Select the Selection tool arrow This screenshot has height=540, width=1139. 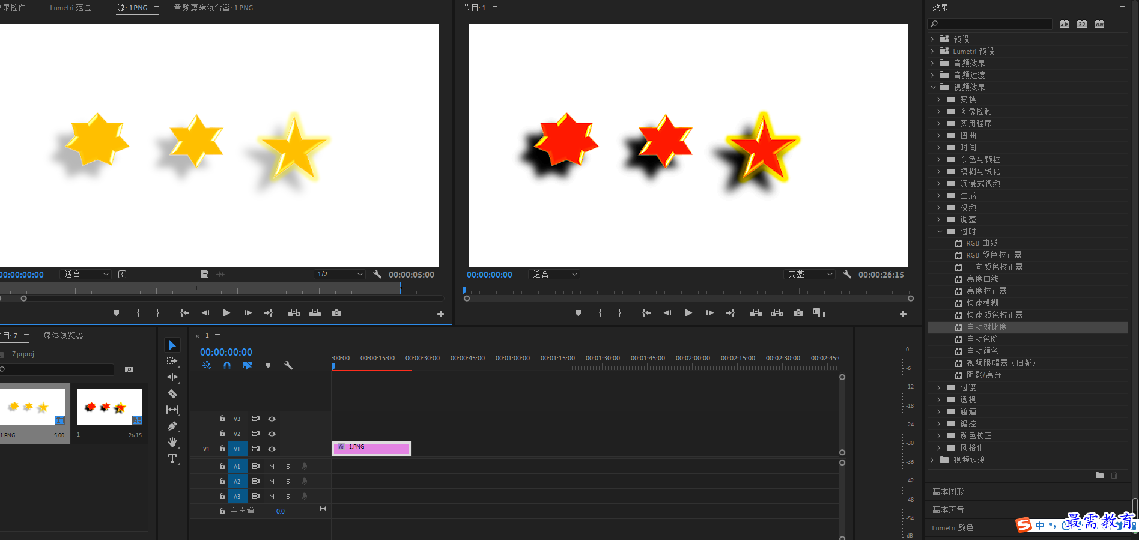point(172,345)
